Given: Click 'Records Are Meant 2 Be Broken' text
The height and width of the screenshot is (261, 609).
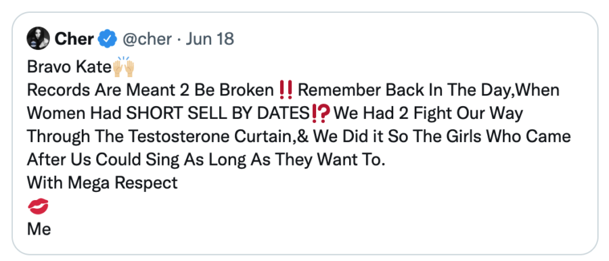Looking at the screenshot, I should pyautogui.click(x=151, y=91).
